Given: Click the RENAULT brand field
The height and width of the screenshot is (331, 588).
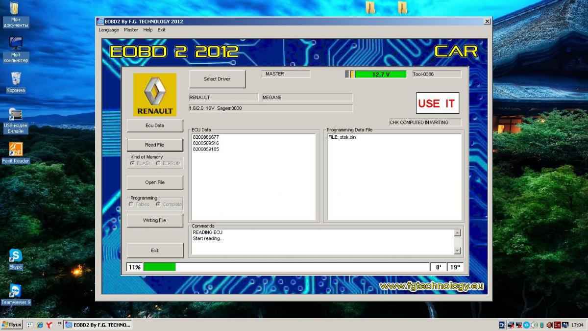Looking at the screenshot, I should pos(223,98).
